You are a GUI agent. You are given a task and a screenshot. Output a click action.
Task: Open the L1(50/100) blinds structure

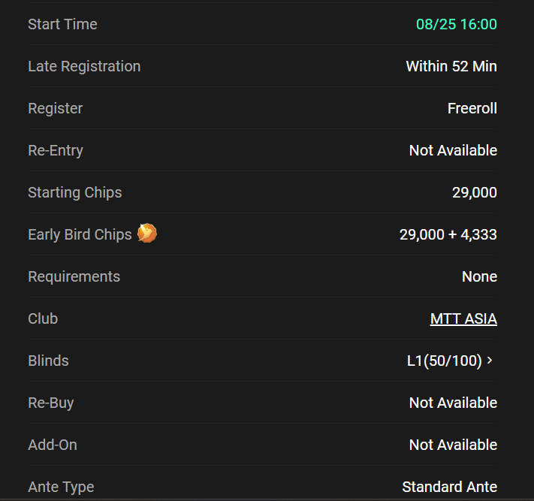click(445, 361)
